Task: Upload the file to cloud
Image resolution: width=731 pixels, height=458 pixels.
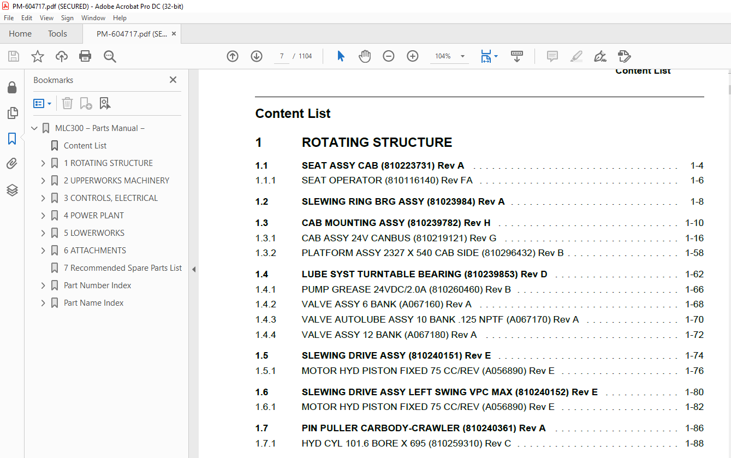Action: [x=62, y=56]
